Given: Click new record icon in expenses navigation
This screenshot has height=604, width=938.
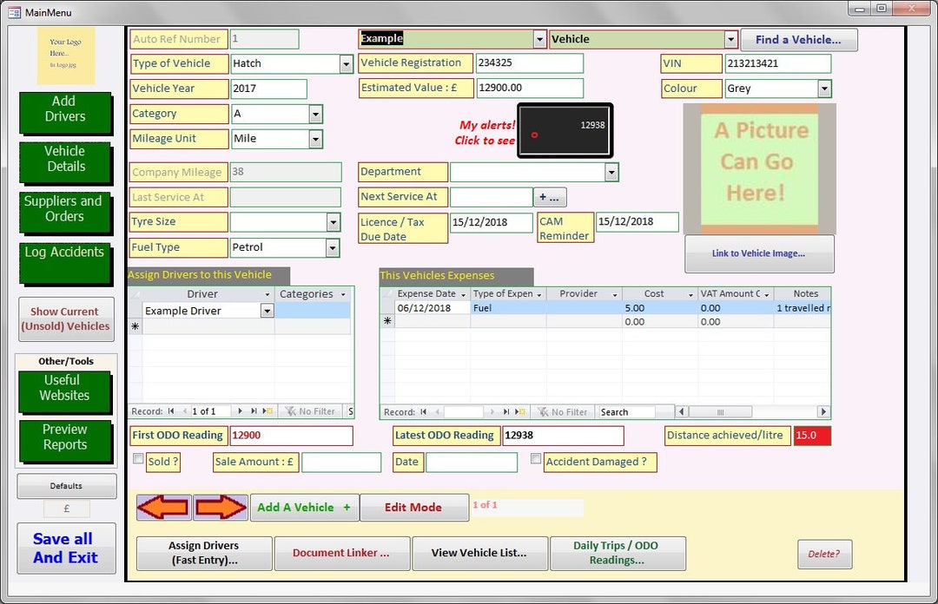Looking at the screenshot, I should (x=521, y=411).
